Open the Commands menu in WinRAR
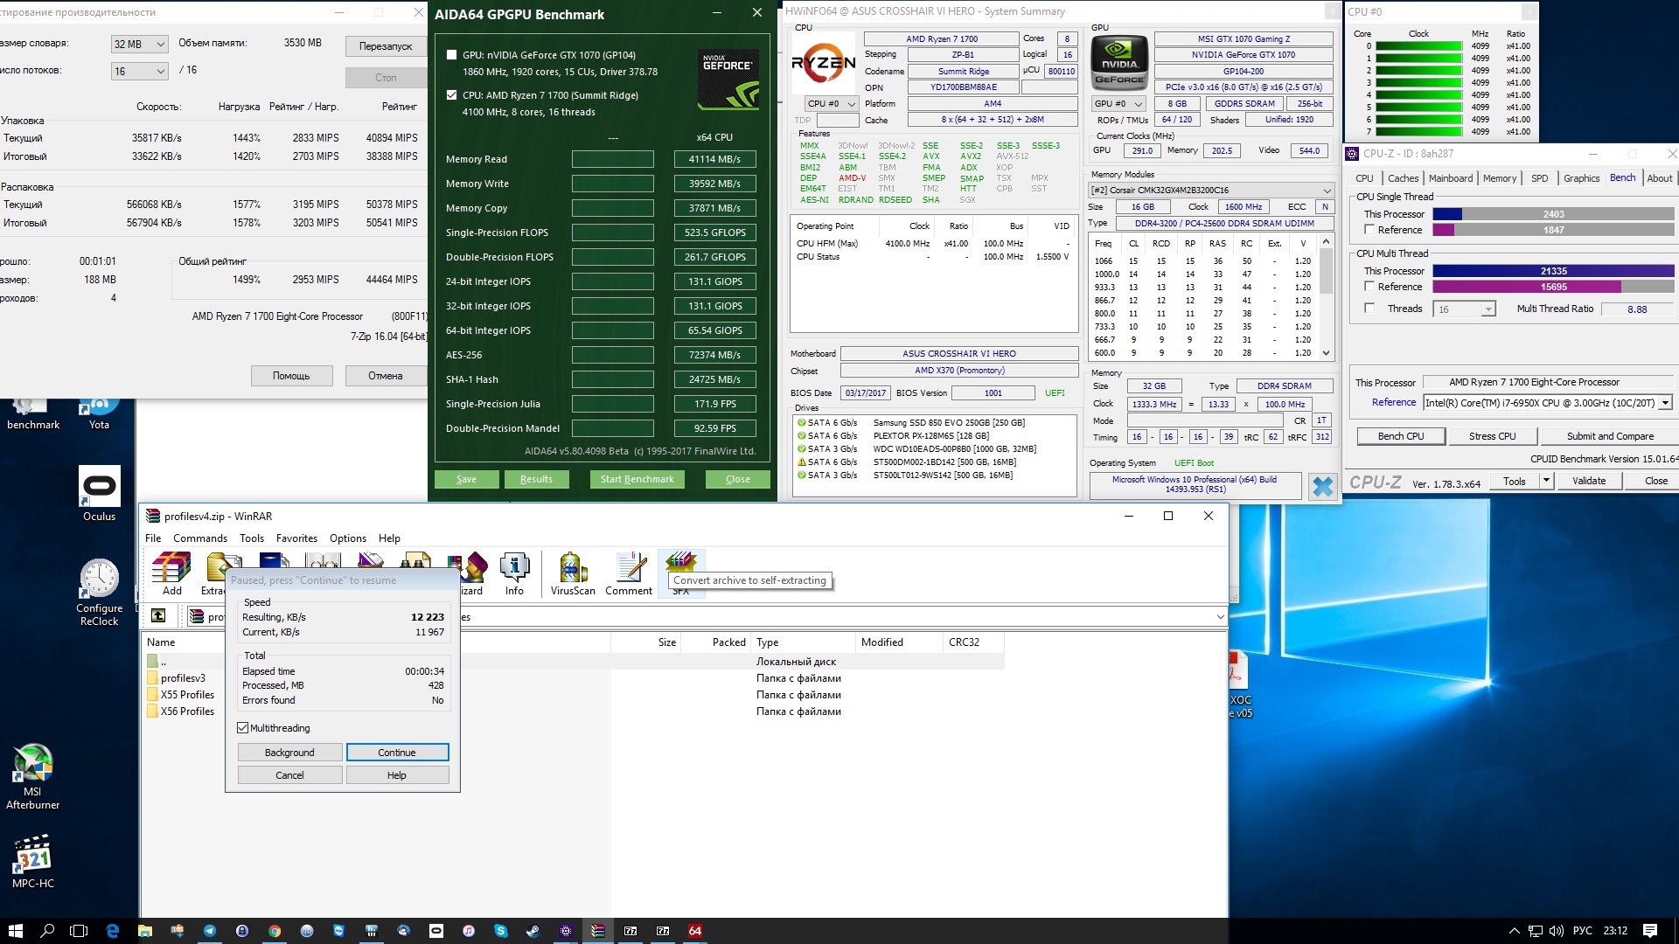This screenshot has height=944, width=1679. [x=199, y=538]
